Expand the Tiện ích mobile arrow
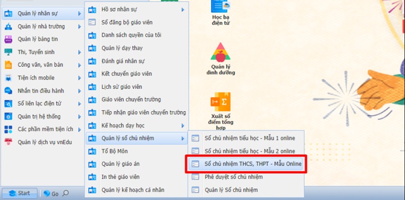The image size is (405, 200). coord(79,78)
